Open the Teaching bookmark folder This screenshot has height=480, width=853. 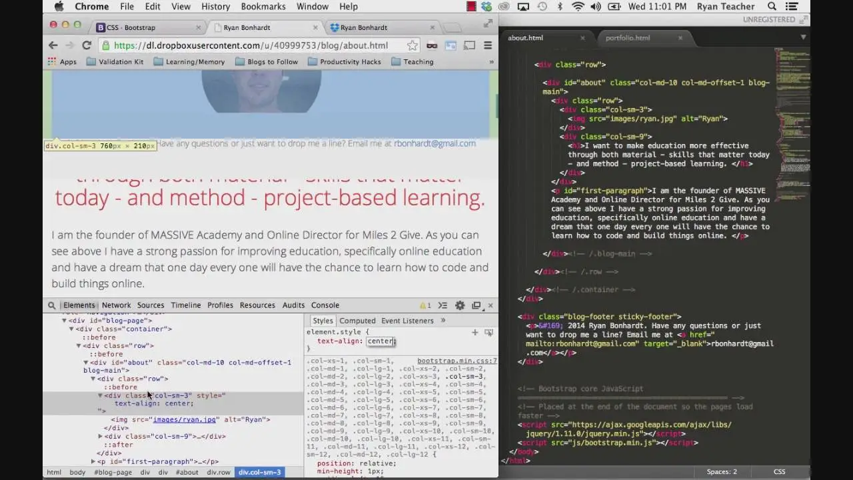(413, 61)
